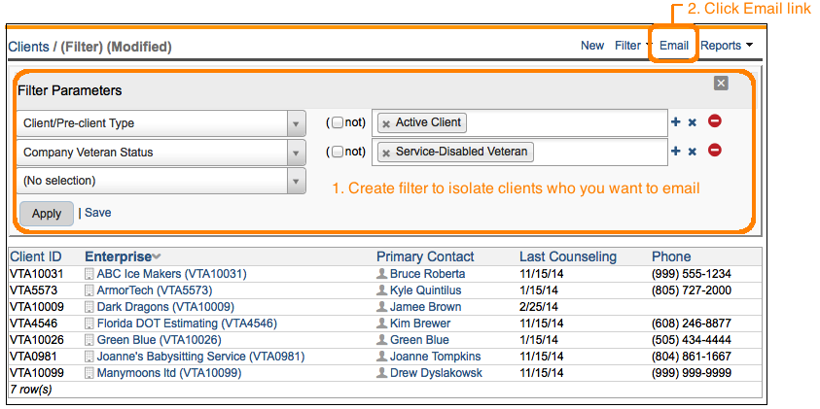The image size is (820, 409).
Task: Click the Save filter link
Action: 97,213
